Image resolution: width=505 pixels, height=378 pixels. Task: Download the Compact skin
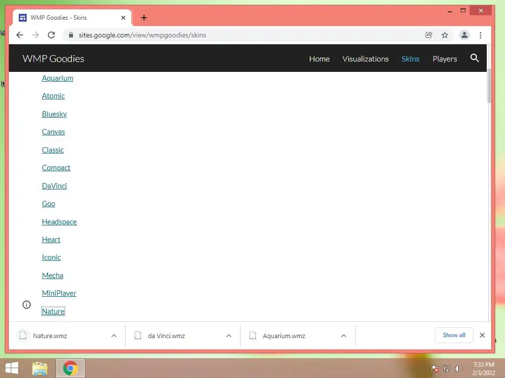pos(56,168)
